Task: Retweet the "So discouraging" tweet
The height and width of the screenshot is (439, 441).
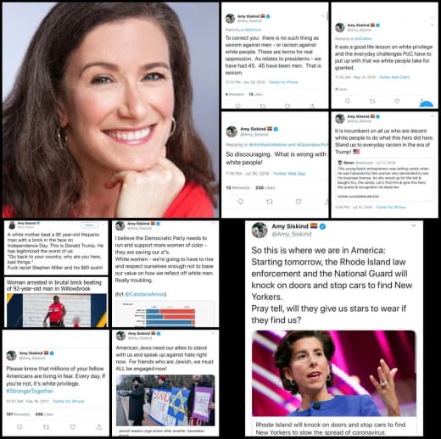Action: click(270, 202)
